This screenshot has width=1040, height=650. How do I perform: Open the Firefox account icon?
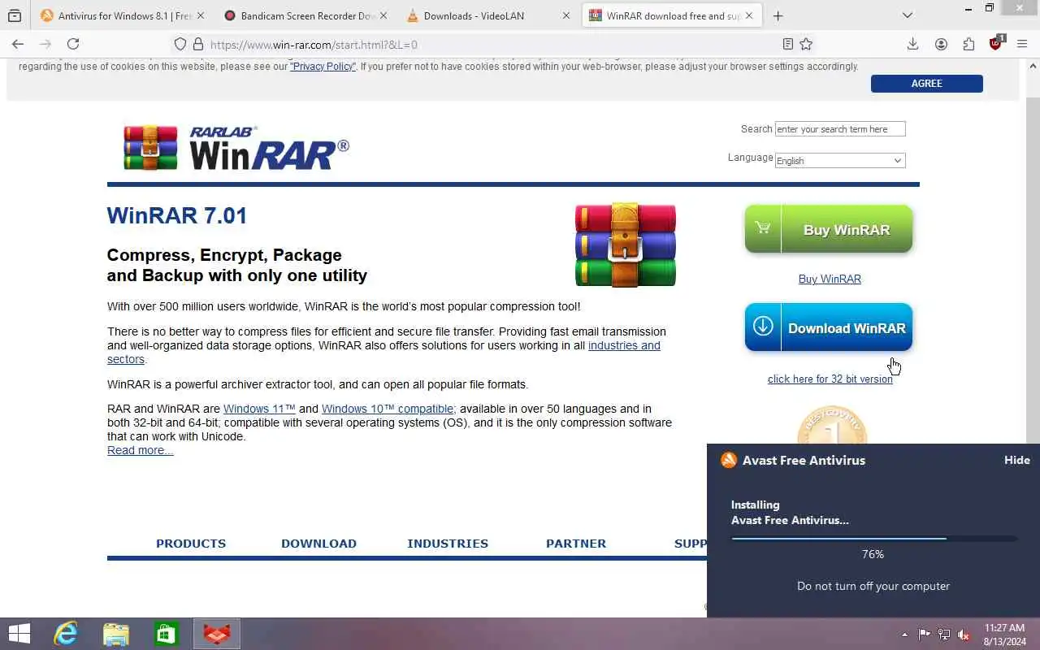pos(941,44)
